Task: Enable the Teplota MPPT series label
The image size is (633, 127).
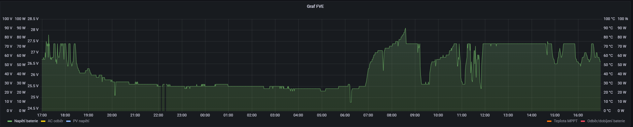Action: [x=565, y=121]
